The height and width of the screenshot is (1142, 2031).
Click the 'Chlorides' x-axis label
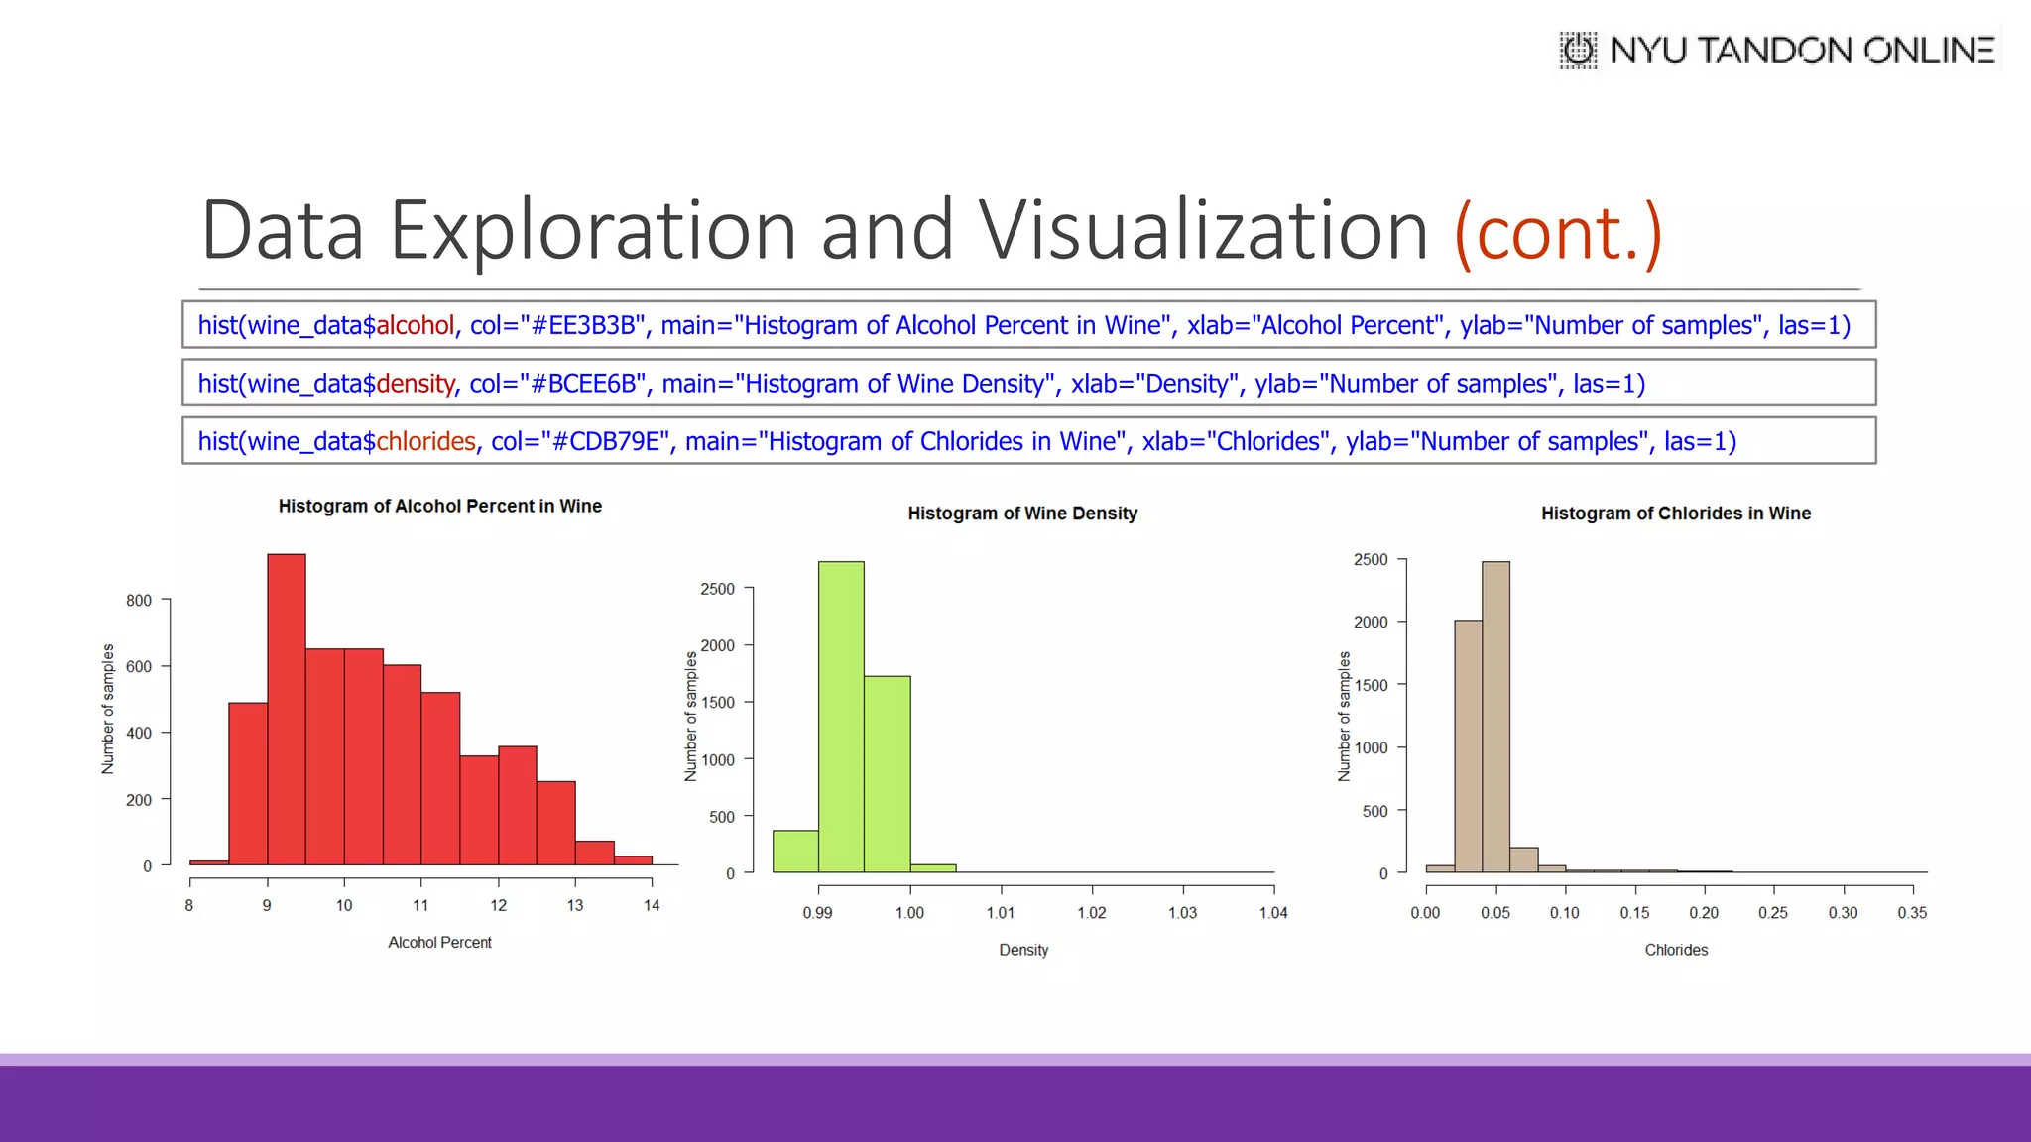(x=1676, y=950)
